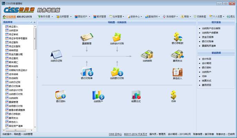This screenshot has width=237, height=138.
Task: Open the 出纳账户 icon in the bottom row
Action: pyautogui.click(x=98, y=95)
